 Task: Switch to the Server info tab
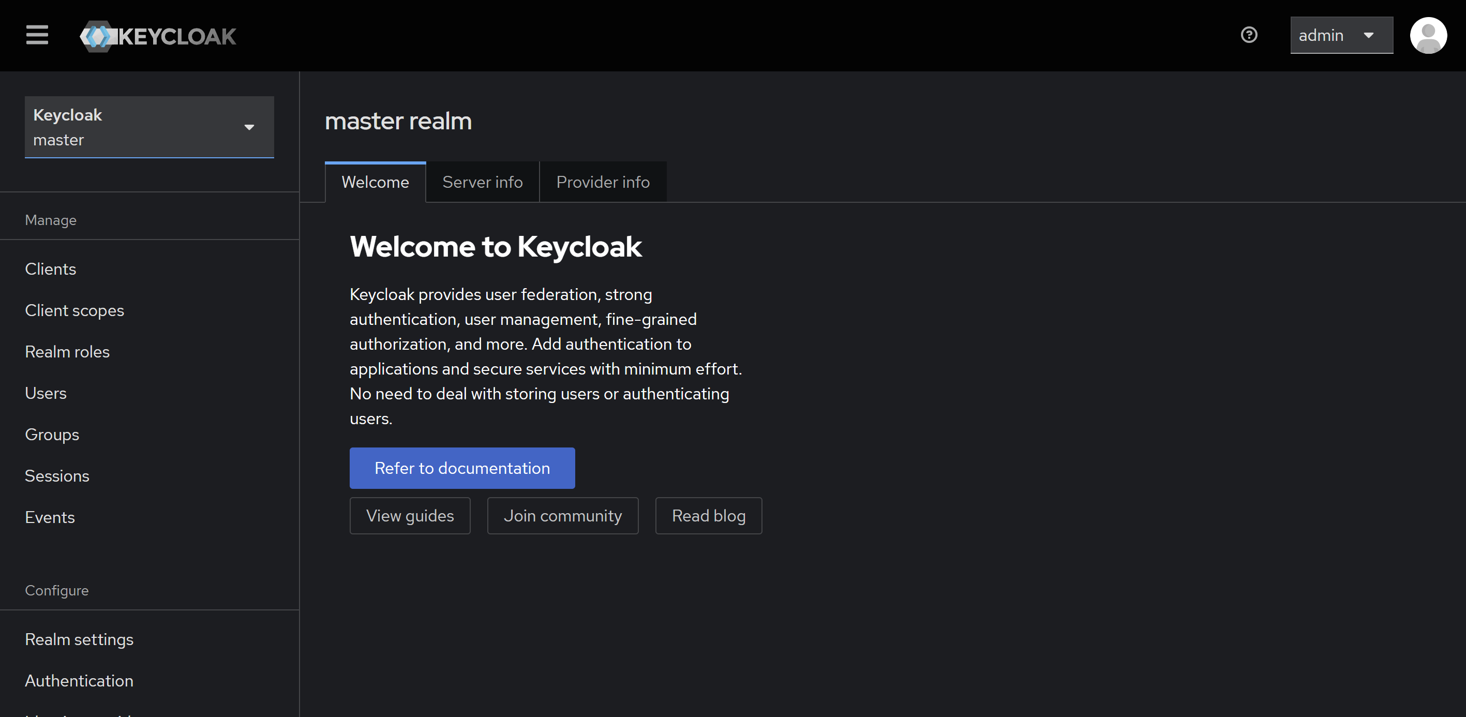point(482,182)
